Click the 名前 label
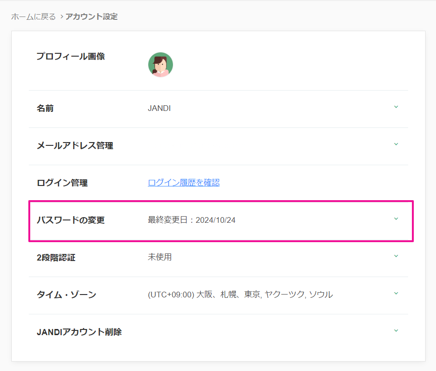This screenshot has height=371, width=436. 45,109
